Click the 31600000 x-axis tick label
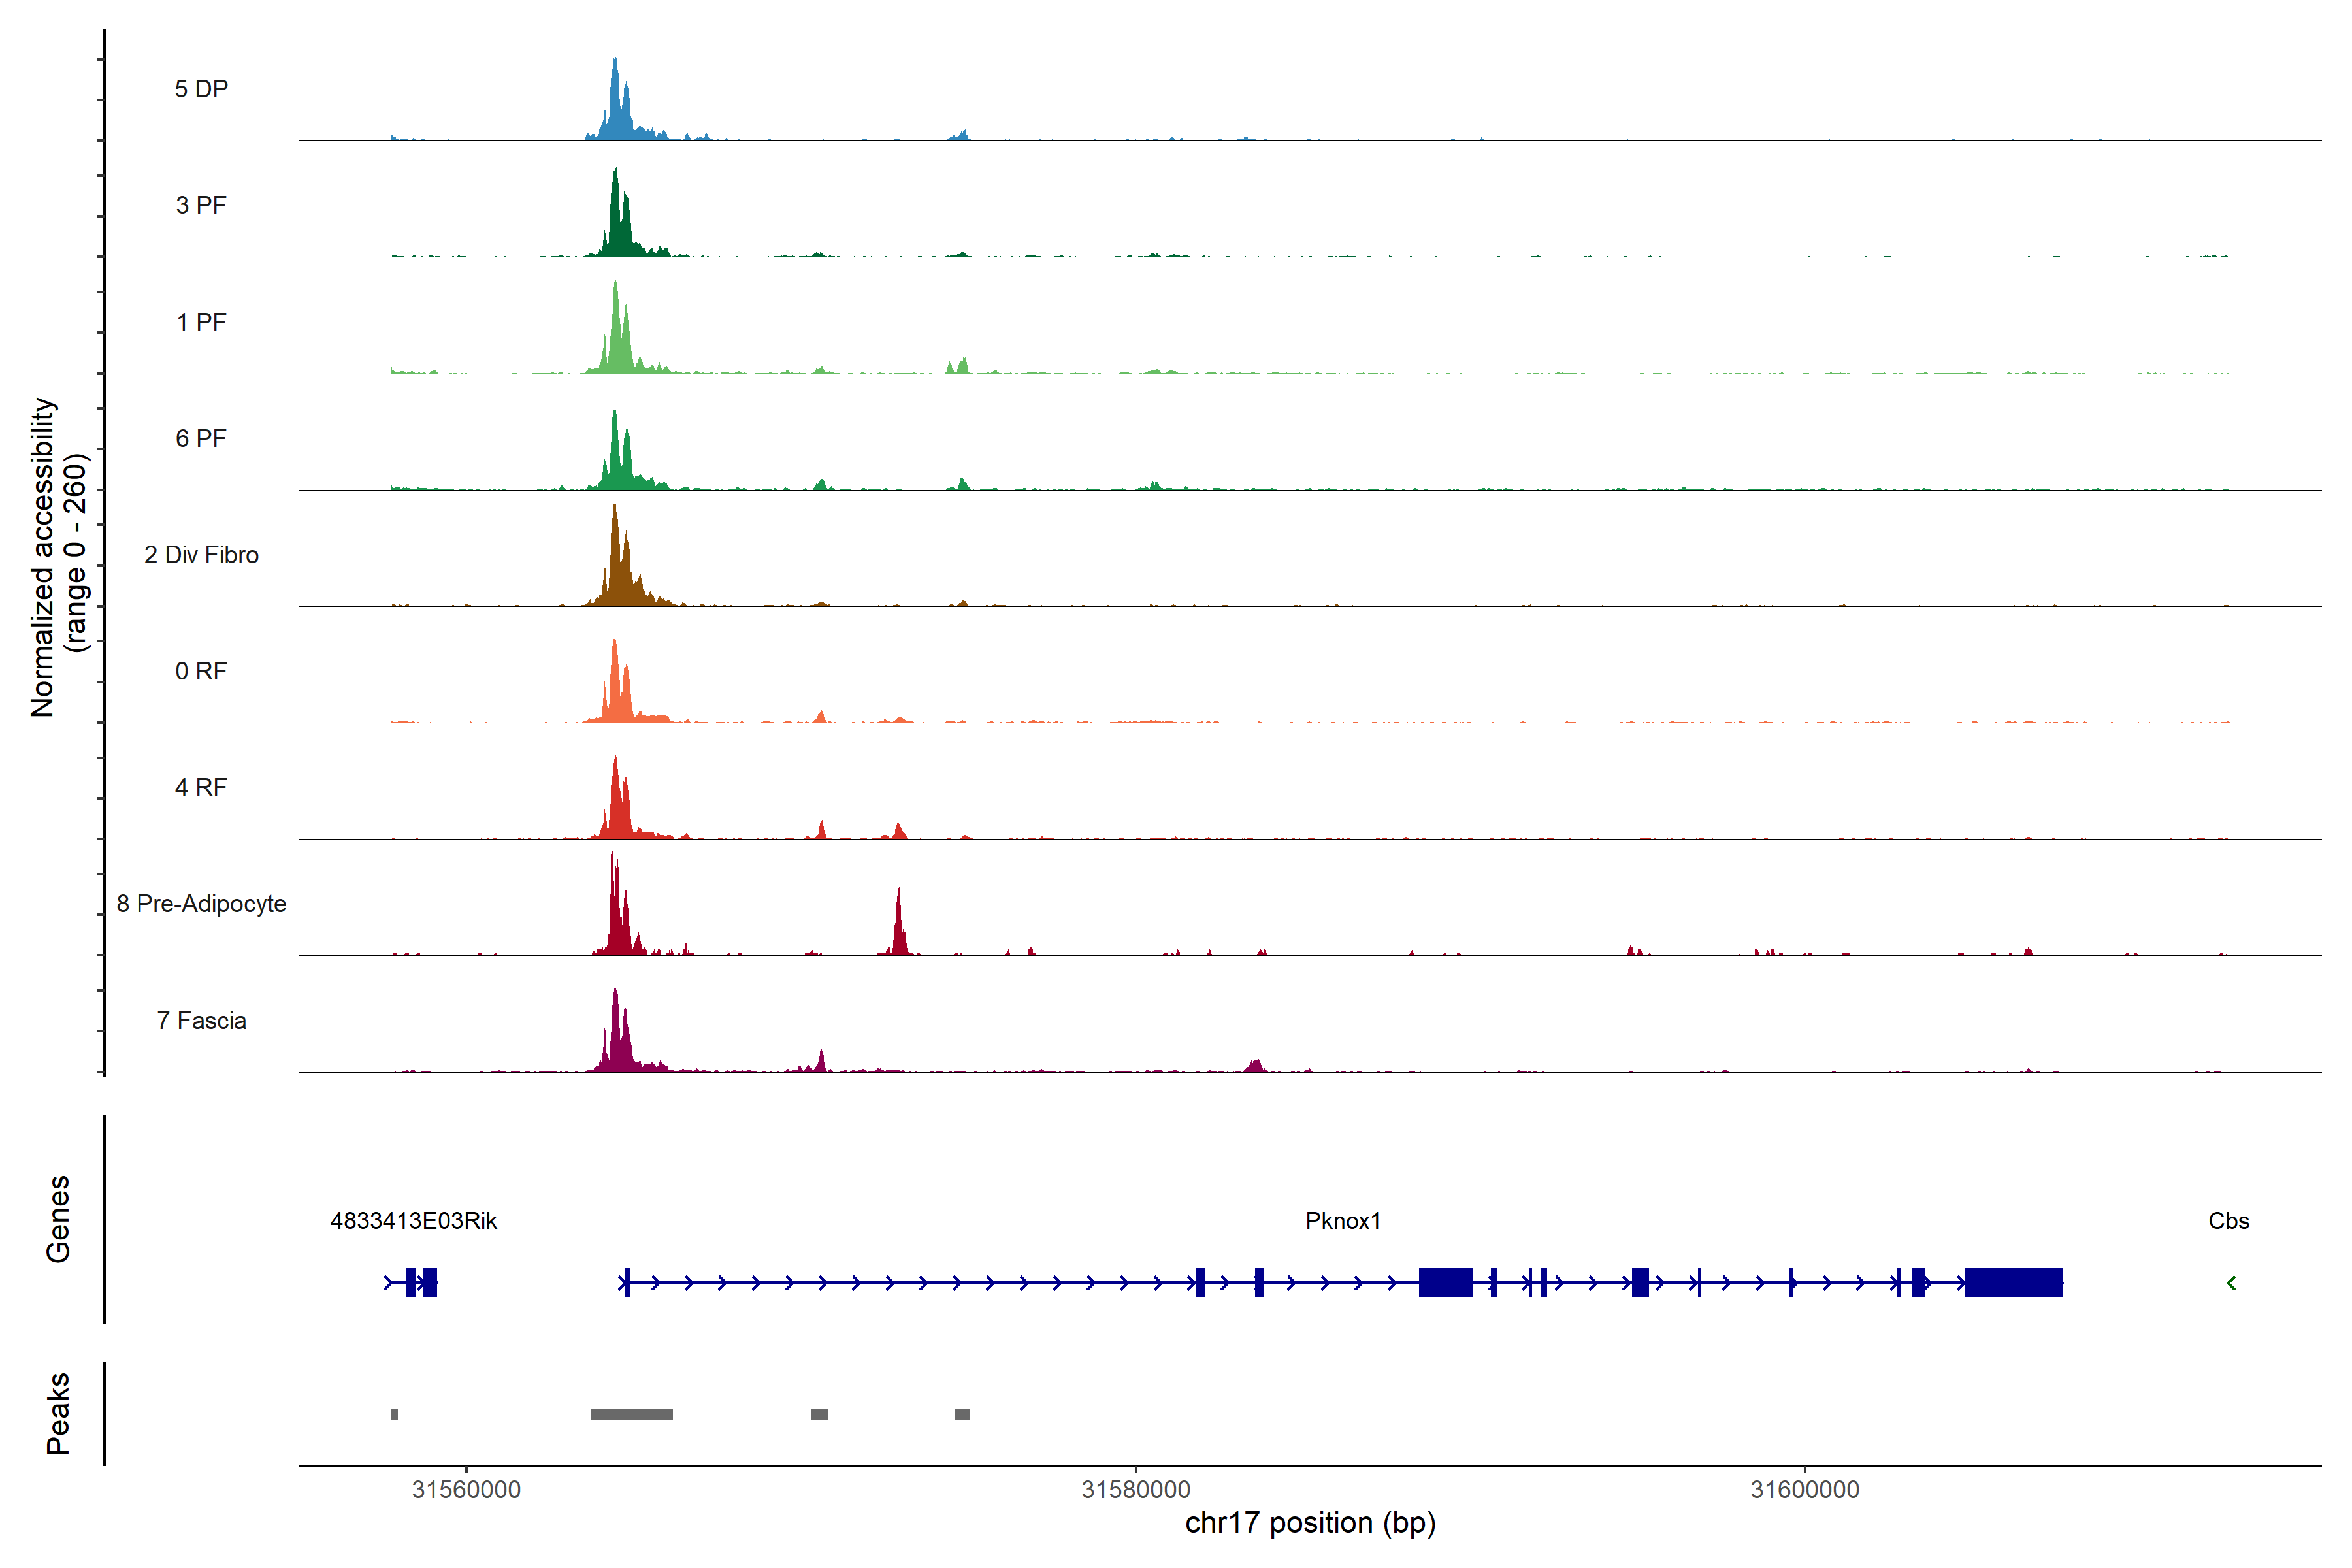 [1804, 1489]
